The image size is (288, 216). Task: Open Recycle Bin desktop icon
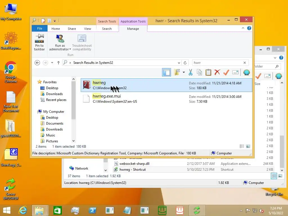(x=274, y=192)
